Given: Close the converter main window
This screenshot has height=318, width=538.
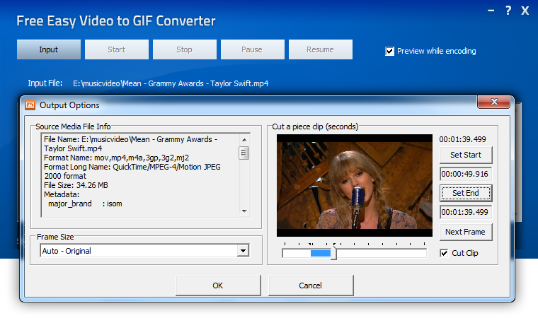Looking at the screenshot, I should click(525, 11).
